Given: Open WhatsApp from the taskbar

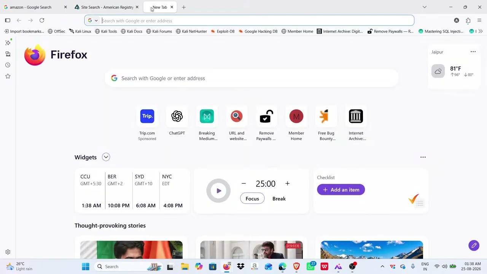Looking at the screenshot, I should tap(310, 266).
